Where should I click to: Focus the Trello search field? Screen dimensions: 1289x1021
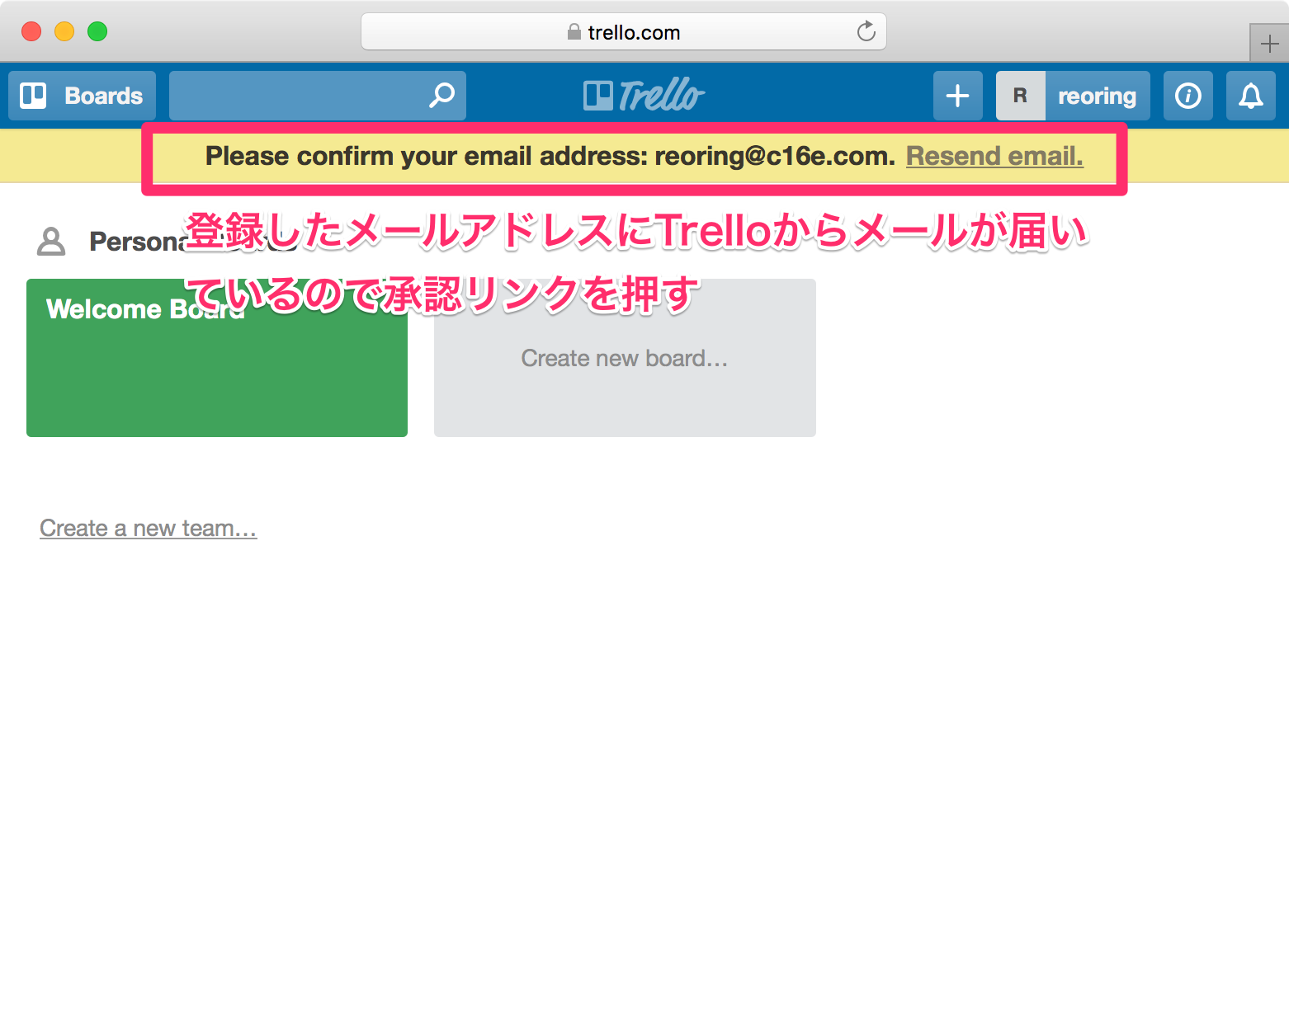coord(318,96)
